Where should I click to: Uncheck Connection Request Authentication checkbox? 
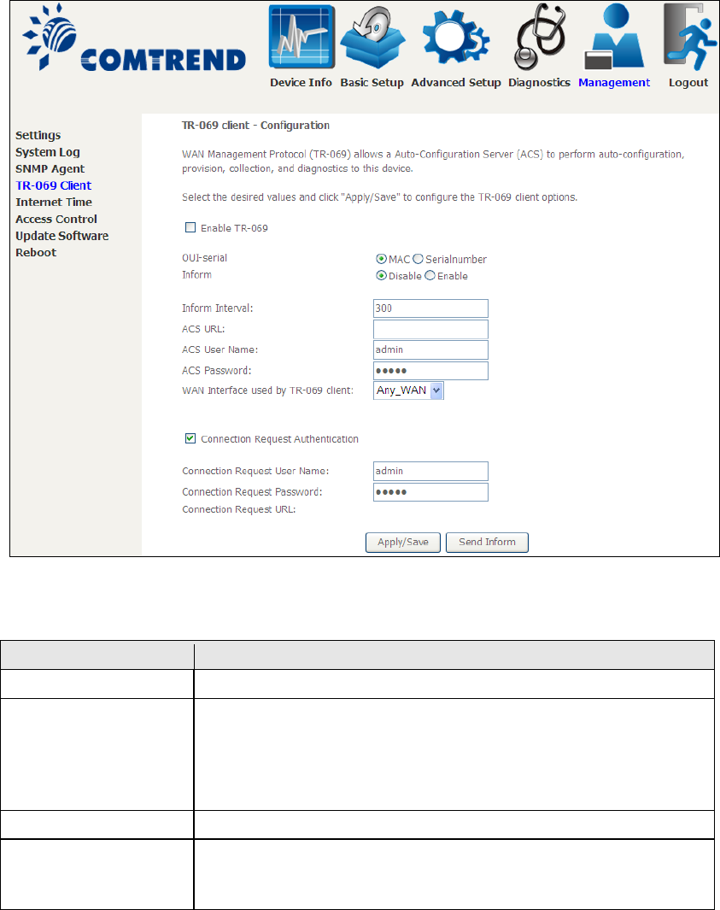190,438
